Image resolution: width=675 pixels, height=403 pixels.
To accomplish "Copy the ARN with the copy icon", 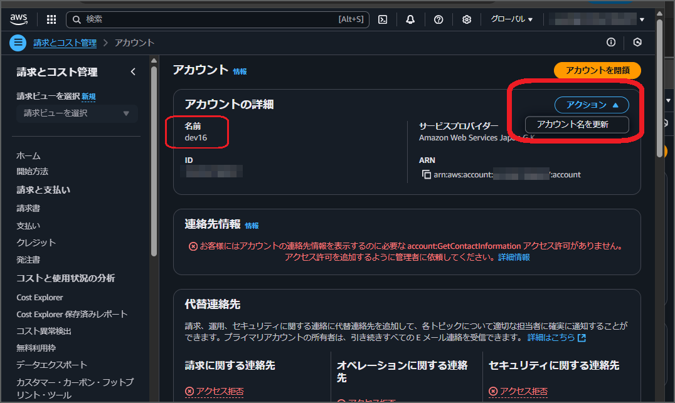I will click(x=426, y=174).
